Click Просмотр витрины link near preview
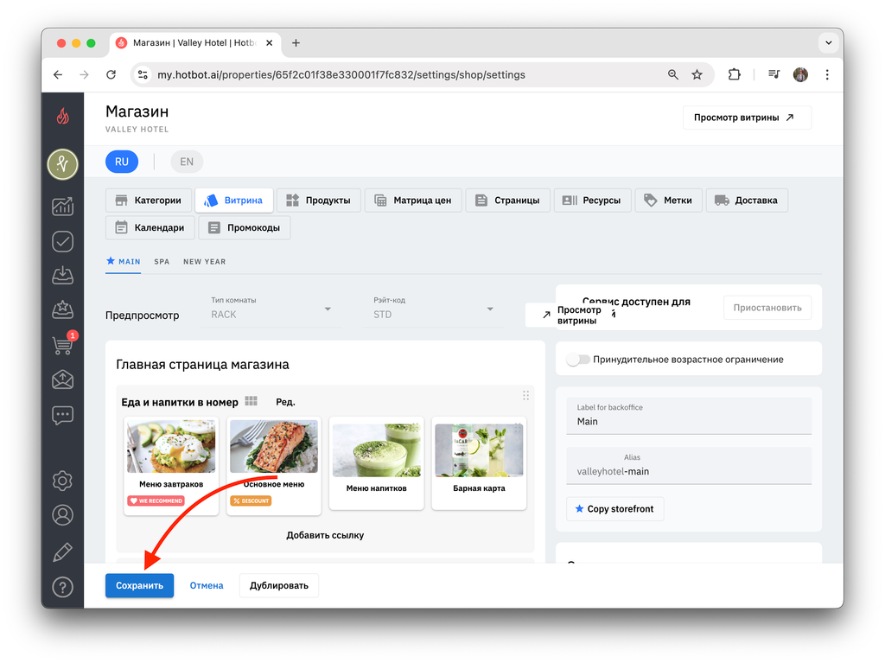 pyautogui.click(x=572, y=315)
